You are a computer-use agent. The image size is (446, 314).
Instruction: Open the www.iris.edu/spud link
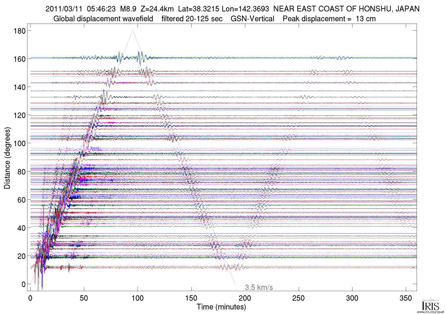pyautogui.click(x=430, y=312)
